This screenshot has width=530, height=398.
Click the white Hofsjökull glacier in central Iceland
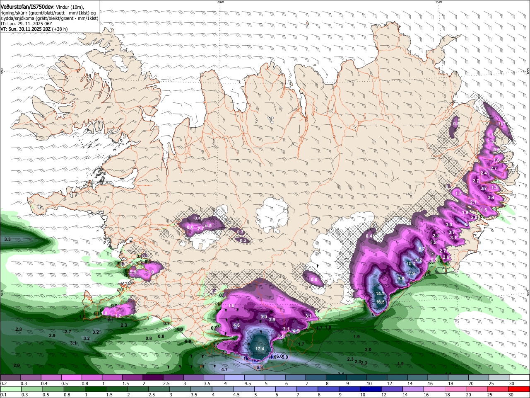click(x=272, y=214)
